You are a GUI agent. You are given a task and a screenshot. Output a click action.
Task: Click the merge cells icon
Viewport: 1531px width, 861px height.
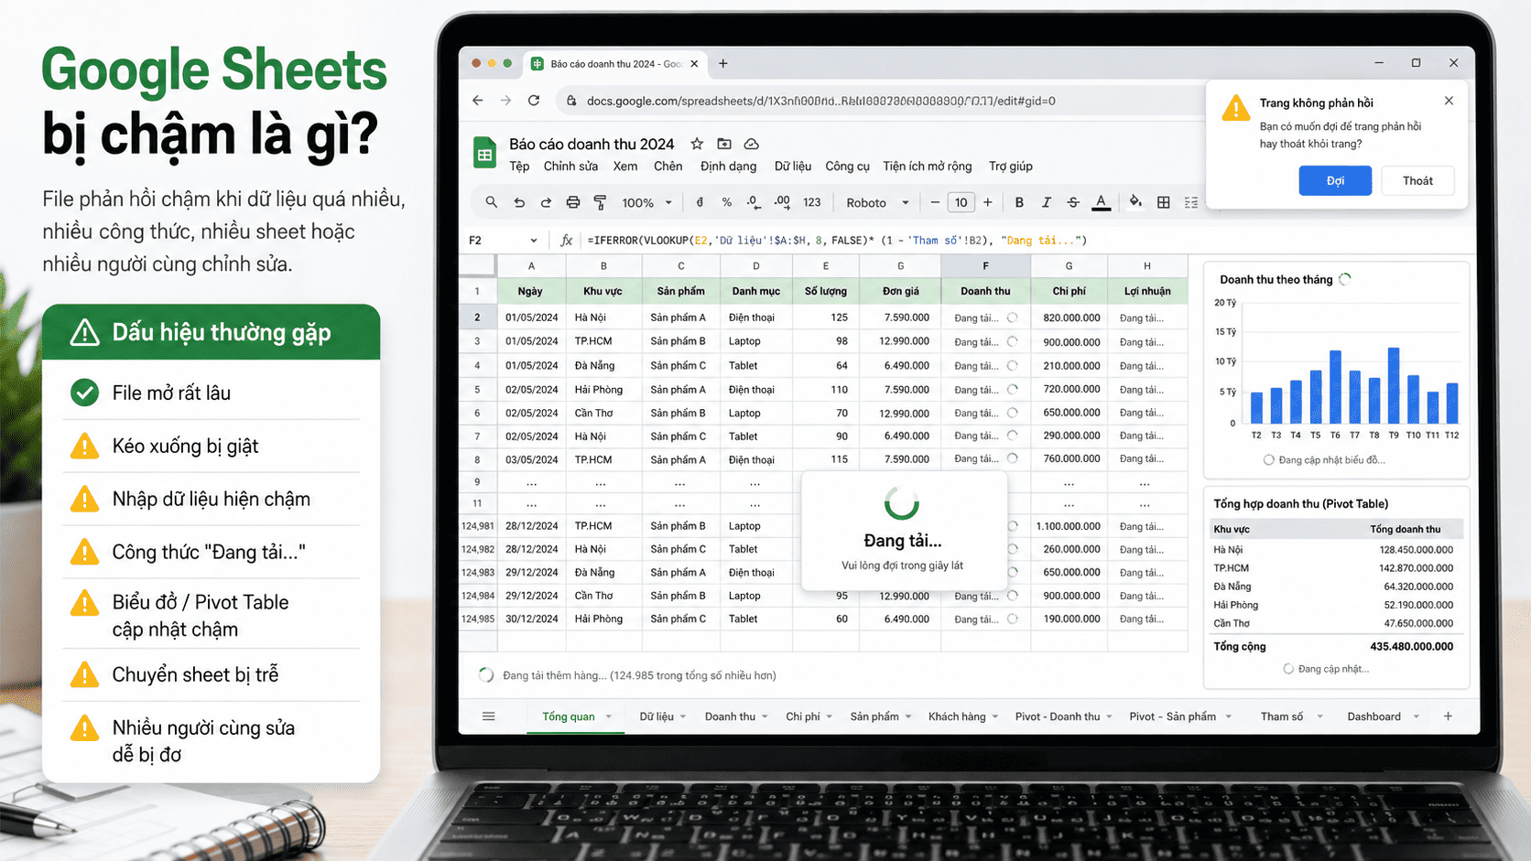(x=1191, y=202)
